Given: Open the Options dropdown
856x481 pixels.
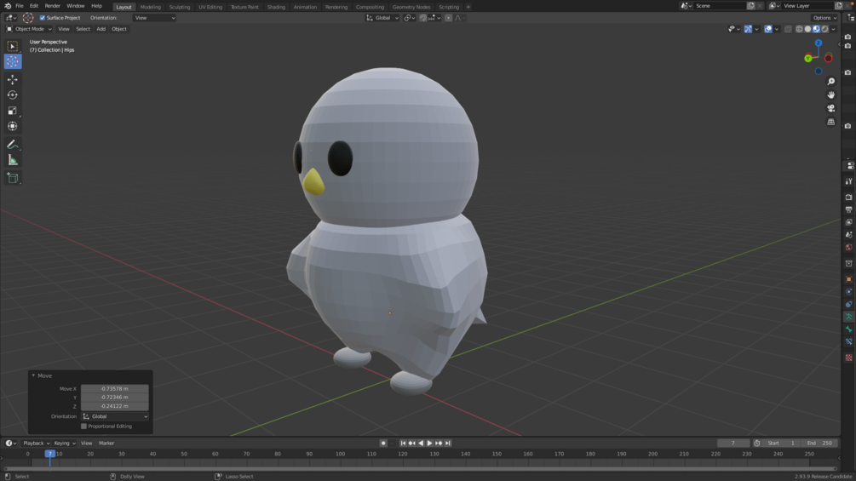Looking at the screenshot, I should (x=824, y=18).
